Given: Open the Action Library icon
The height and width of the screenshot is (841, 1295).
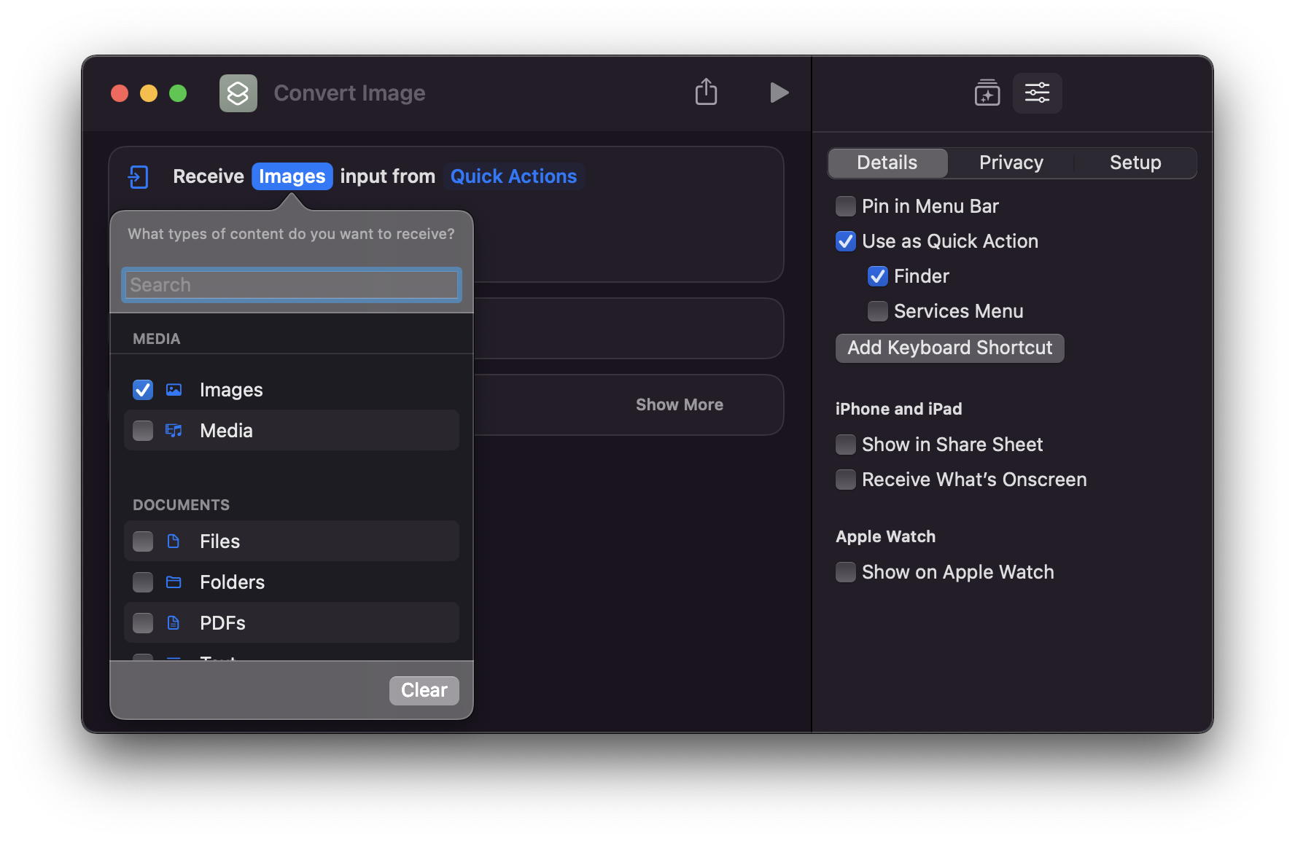Looking at the screenshot, I should pos(987,93).
